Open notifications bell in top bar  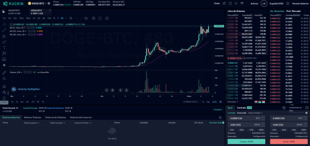point(288,3)
